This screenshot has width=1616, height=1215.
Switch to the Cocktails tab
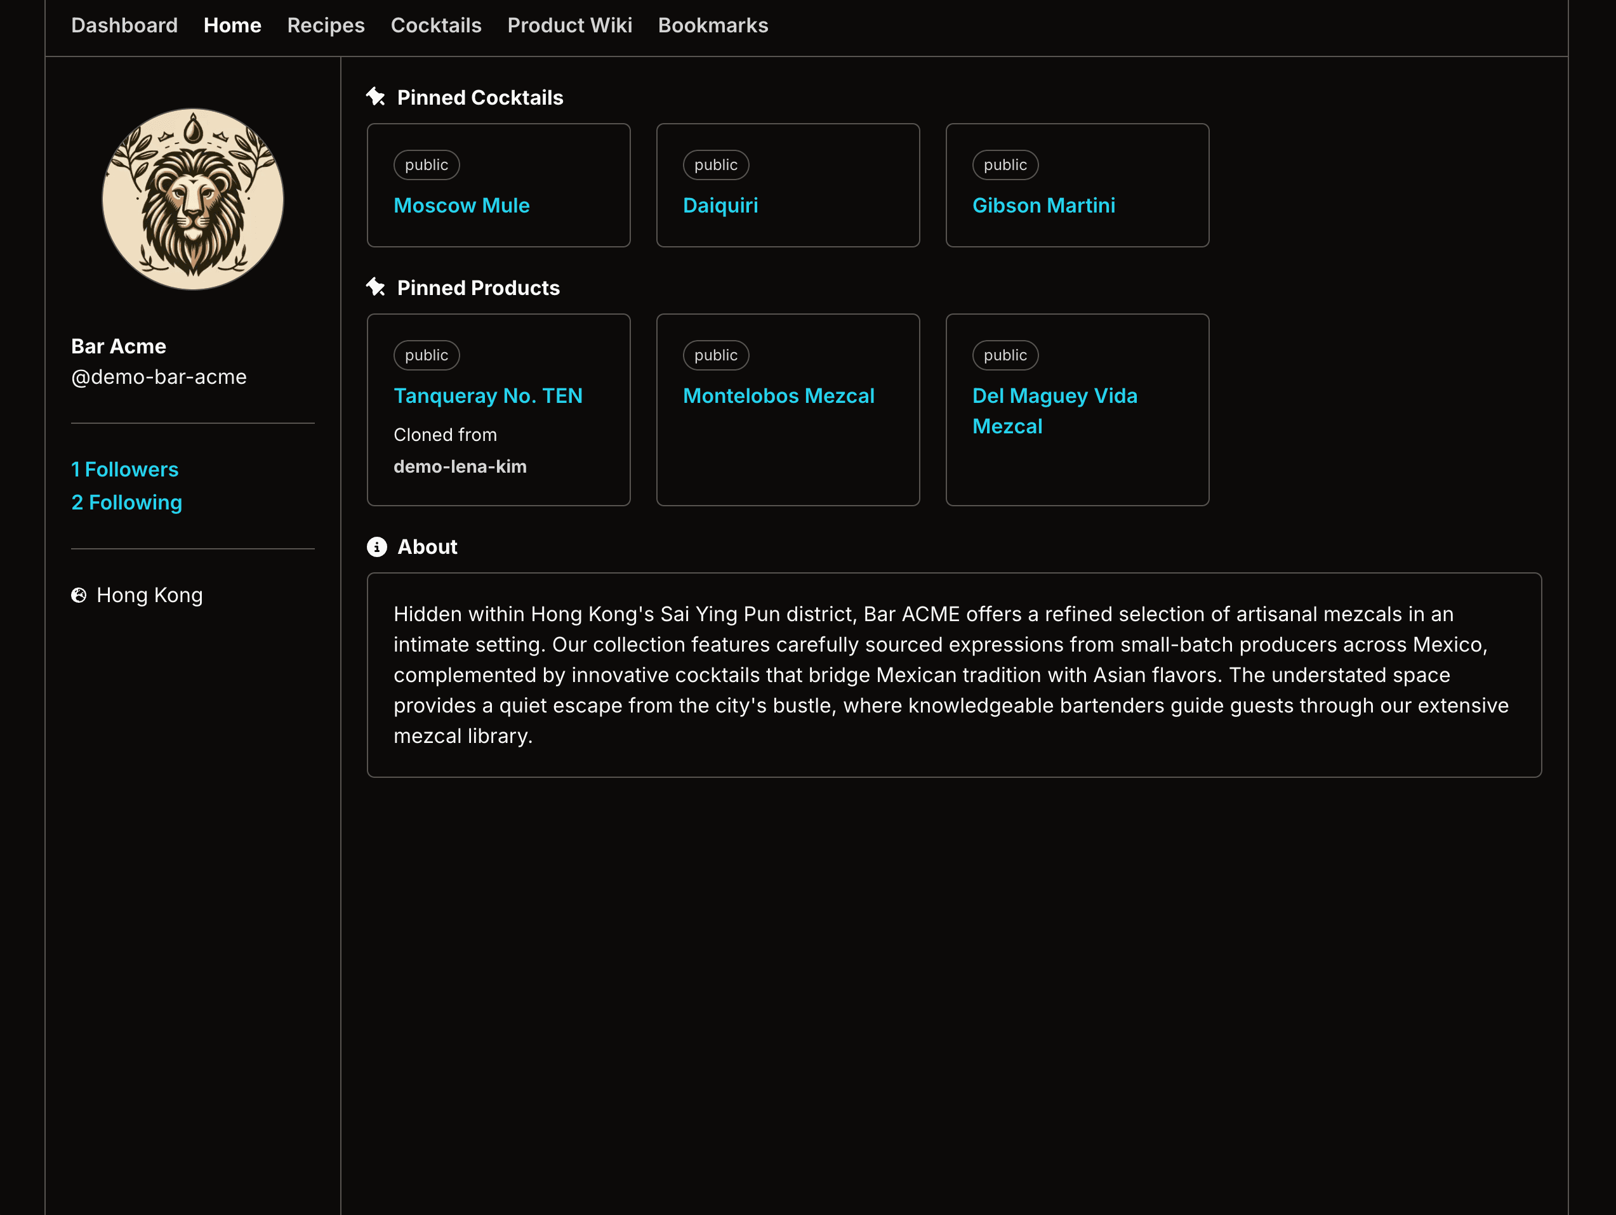click(x=436, y=25)
